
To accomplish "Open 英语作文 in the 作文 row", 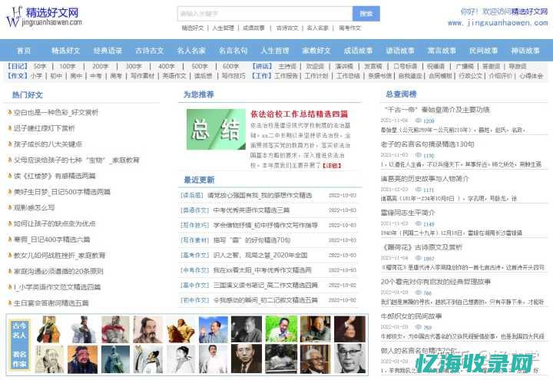I will click(173, 76).
